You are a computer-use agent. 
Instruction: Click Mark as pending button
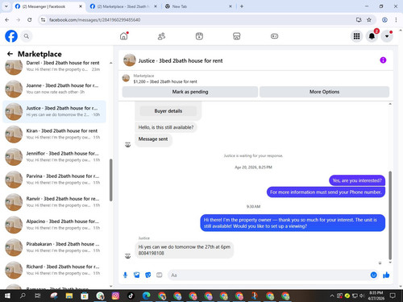click(x=190, y=92)
